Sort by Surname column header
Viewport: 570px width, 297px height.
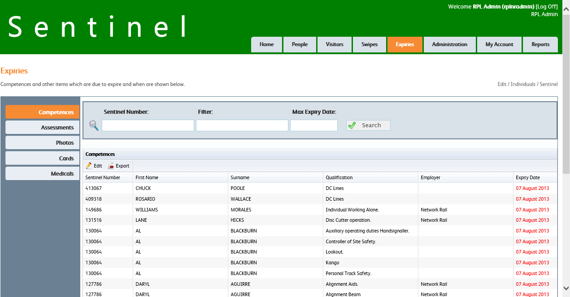click(x=276, y=177)
